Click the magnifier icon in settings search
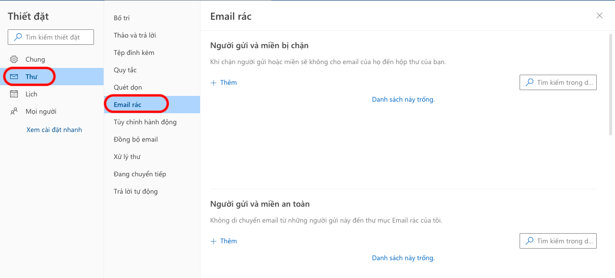This screenshot has height=278, width=615. point(18,37)
